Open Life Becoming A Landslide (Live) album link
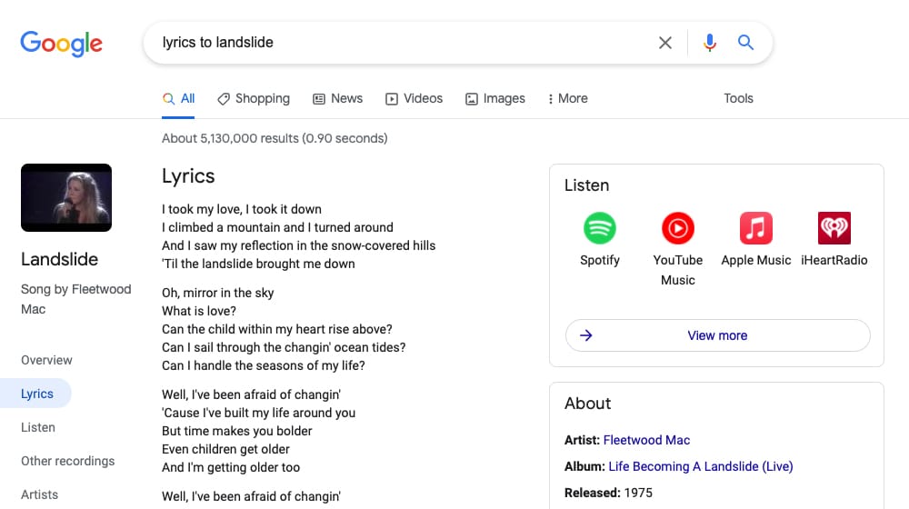Viewport: 909px width, 509px height. click(x=700, y=466)
